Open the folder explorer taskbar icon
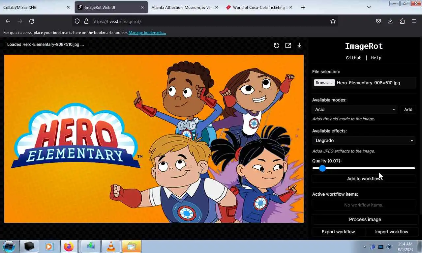 (x=132, y=246)
